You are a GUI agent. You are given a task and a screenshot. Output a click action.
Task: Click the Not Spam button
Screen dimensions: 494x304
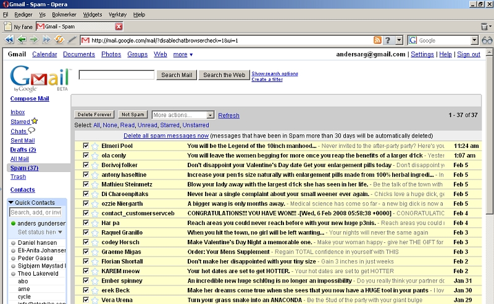point(133,115)
